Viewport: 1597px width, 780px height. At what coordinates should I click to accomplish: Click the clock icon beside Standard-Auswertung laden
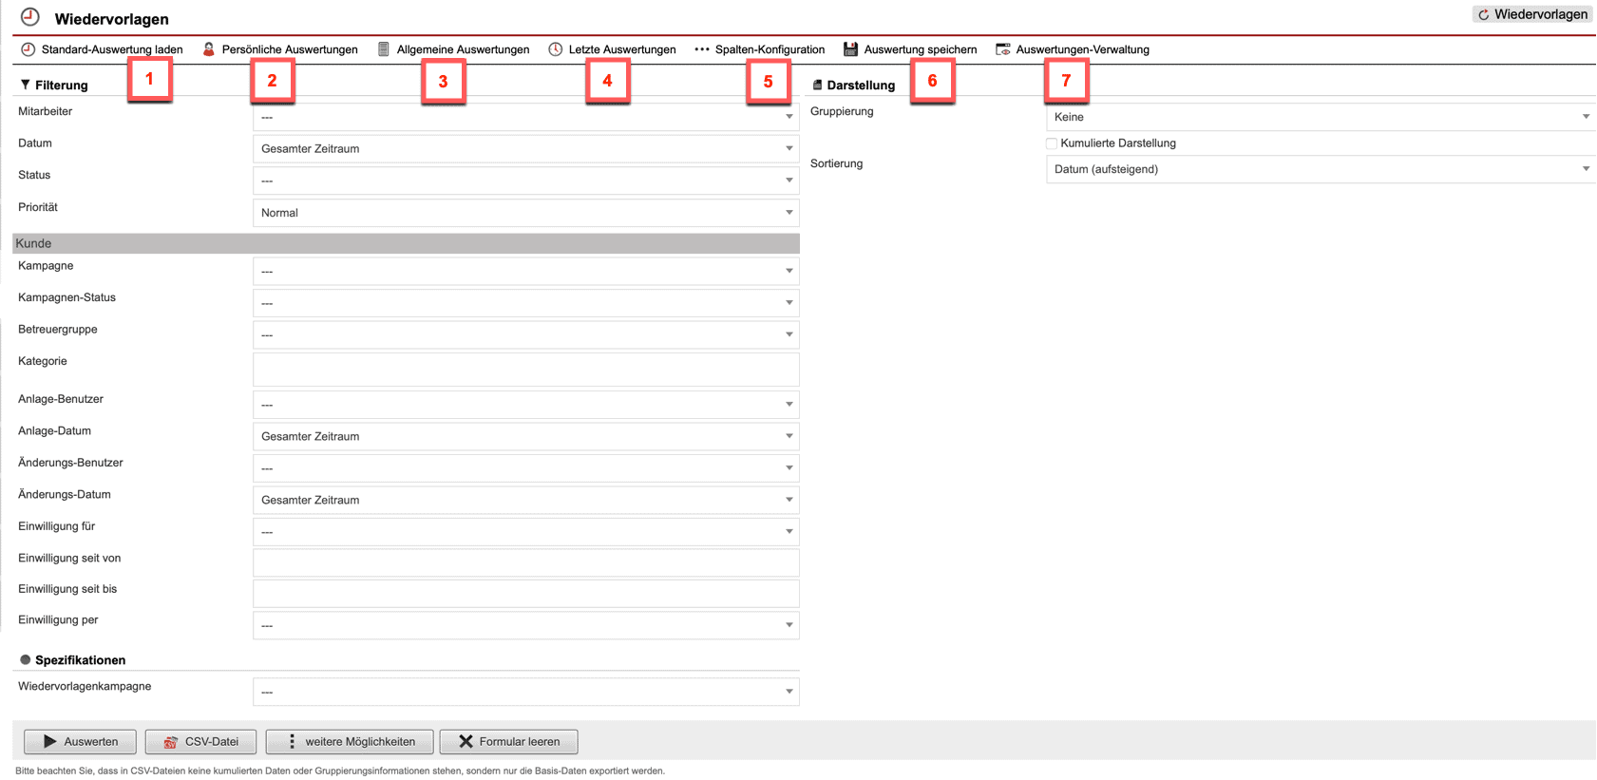click(x=29, y=49)
